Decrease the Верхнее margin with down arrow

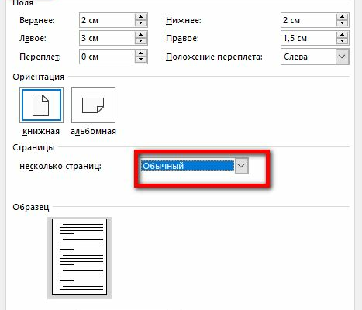pos(140,23)
